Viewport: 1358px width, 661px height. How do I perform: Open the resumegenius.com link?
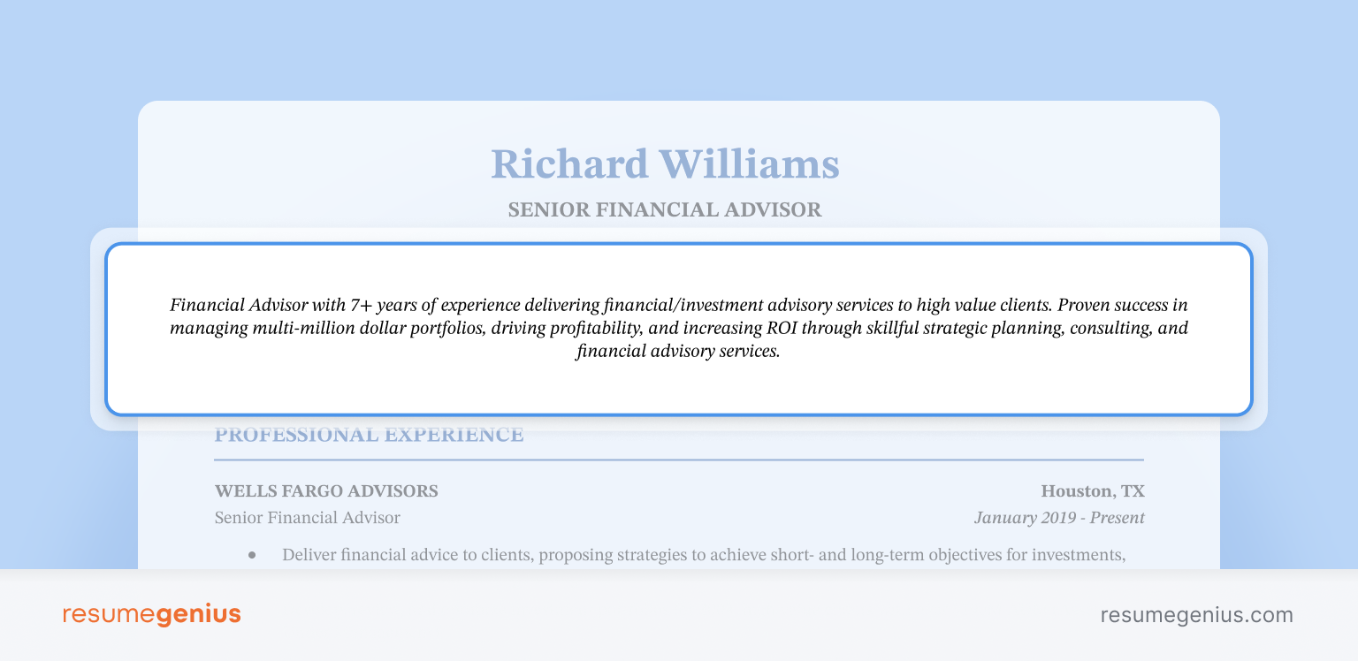[x=1196, y=615]
